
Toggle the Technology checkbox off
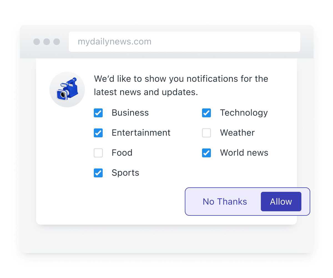tap(206, 113)
